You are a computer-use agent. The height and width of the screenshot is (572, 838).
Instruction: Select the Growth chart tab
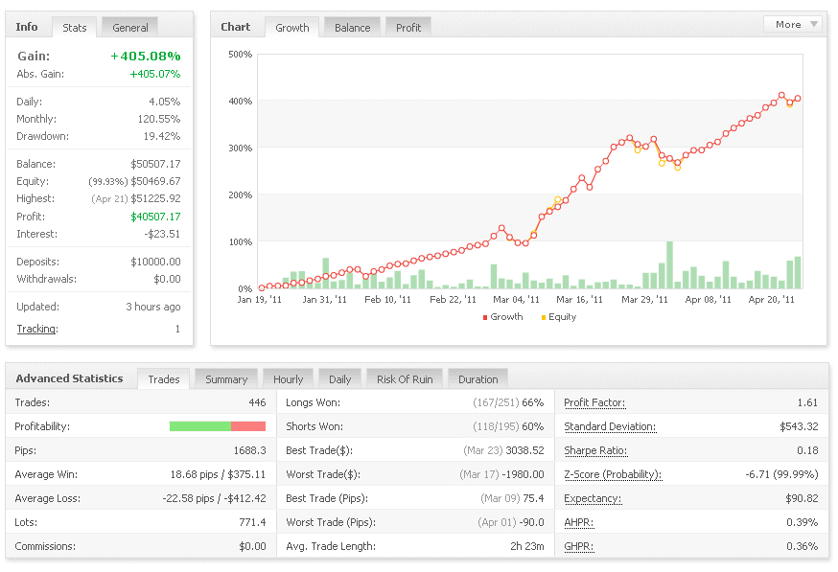click(x=292, y=28)
